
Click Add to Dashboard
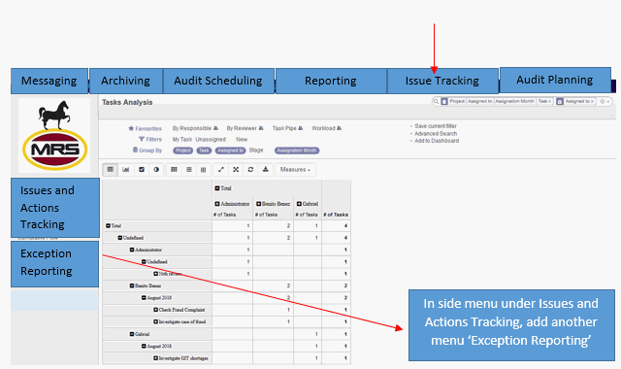pos(437,141)
